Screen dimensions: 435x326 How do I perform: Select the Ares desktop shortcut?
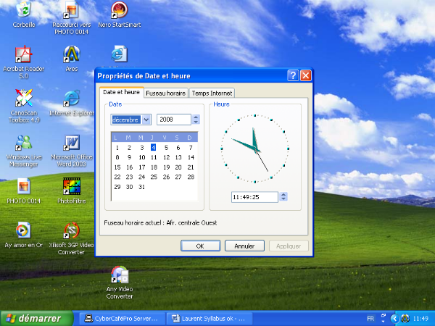pos(72,54)
